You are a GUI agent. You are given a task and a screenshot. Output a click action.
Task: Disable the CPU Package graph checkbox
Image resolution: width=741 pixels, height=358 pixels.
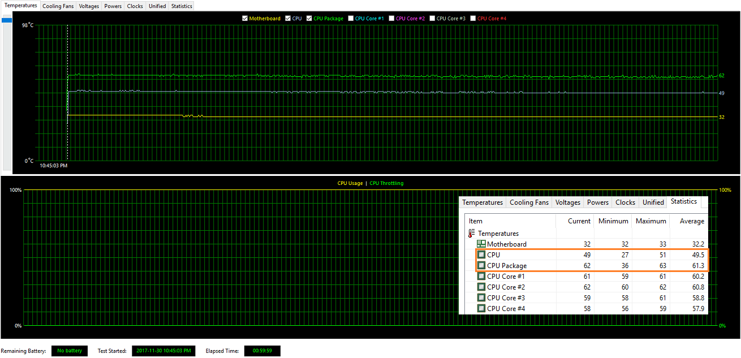pyautogui.click(x=309, y=19)
